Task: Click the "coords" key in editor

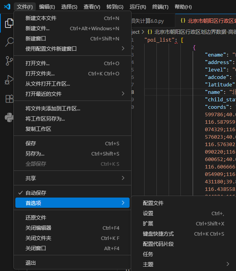Action: 217,107
